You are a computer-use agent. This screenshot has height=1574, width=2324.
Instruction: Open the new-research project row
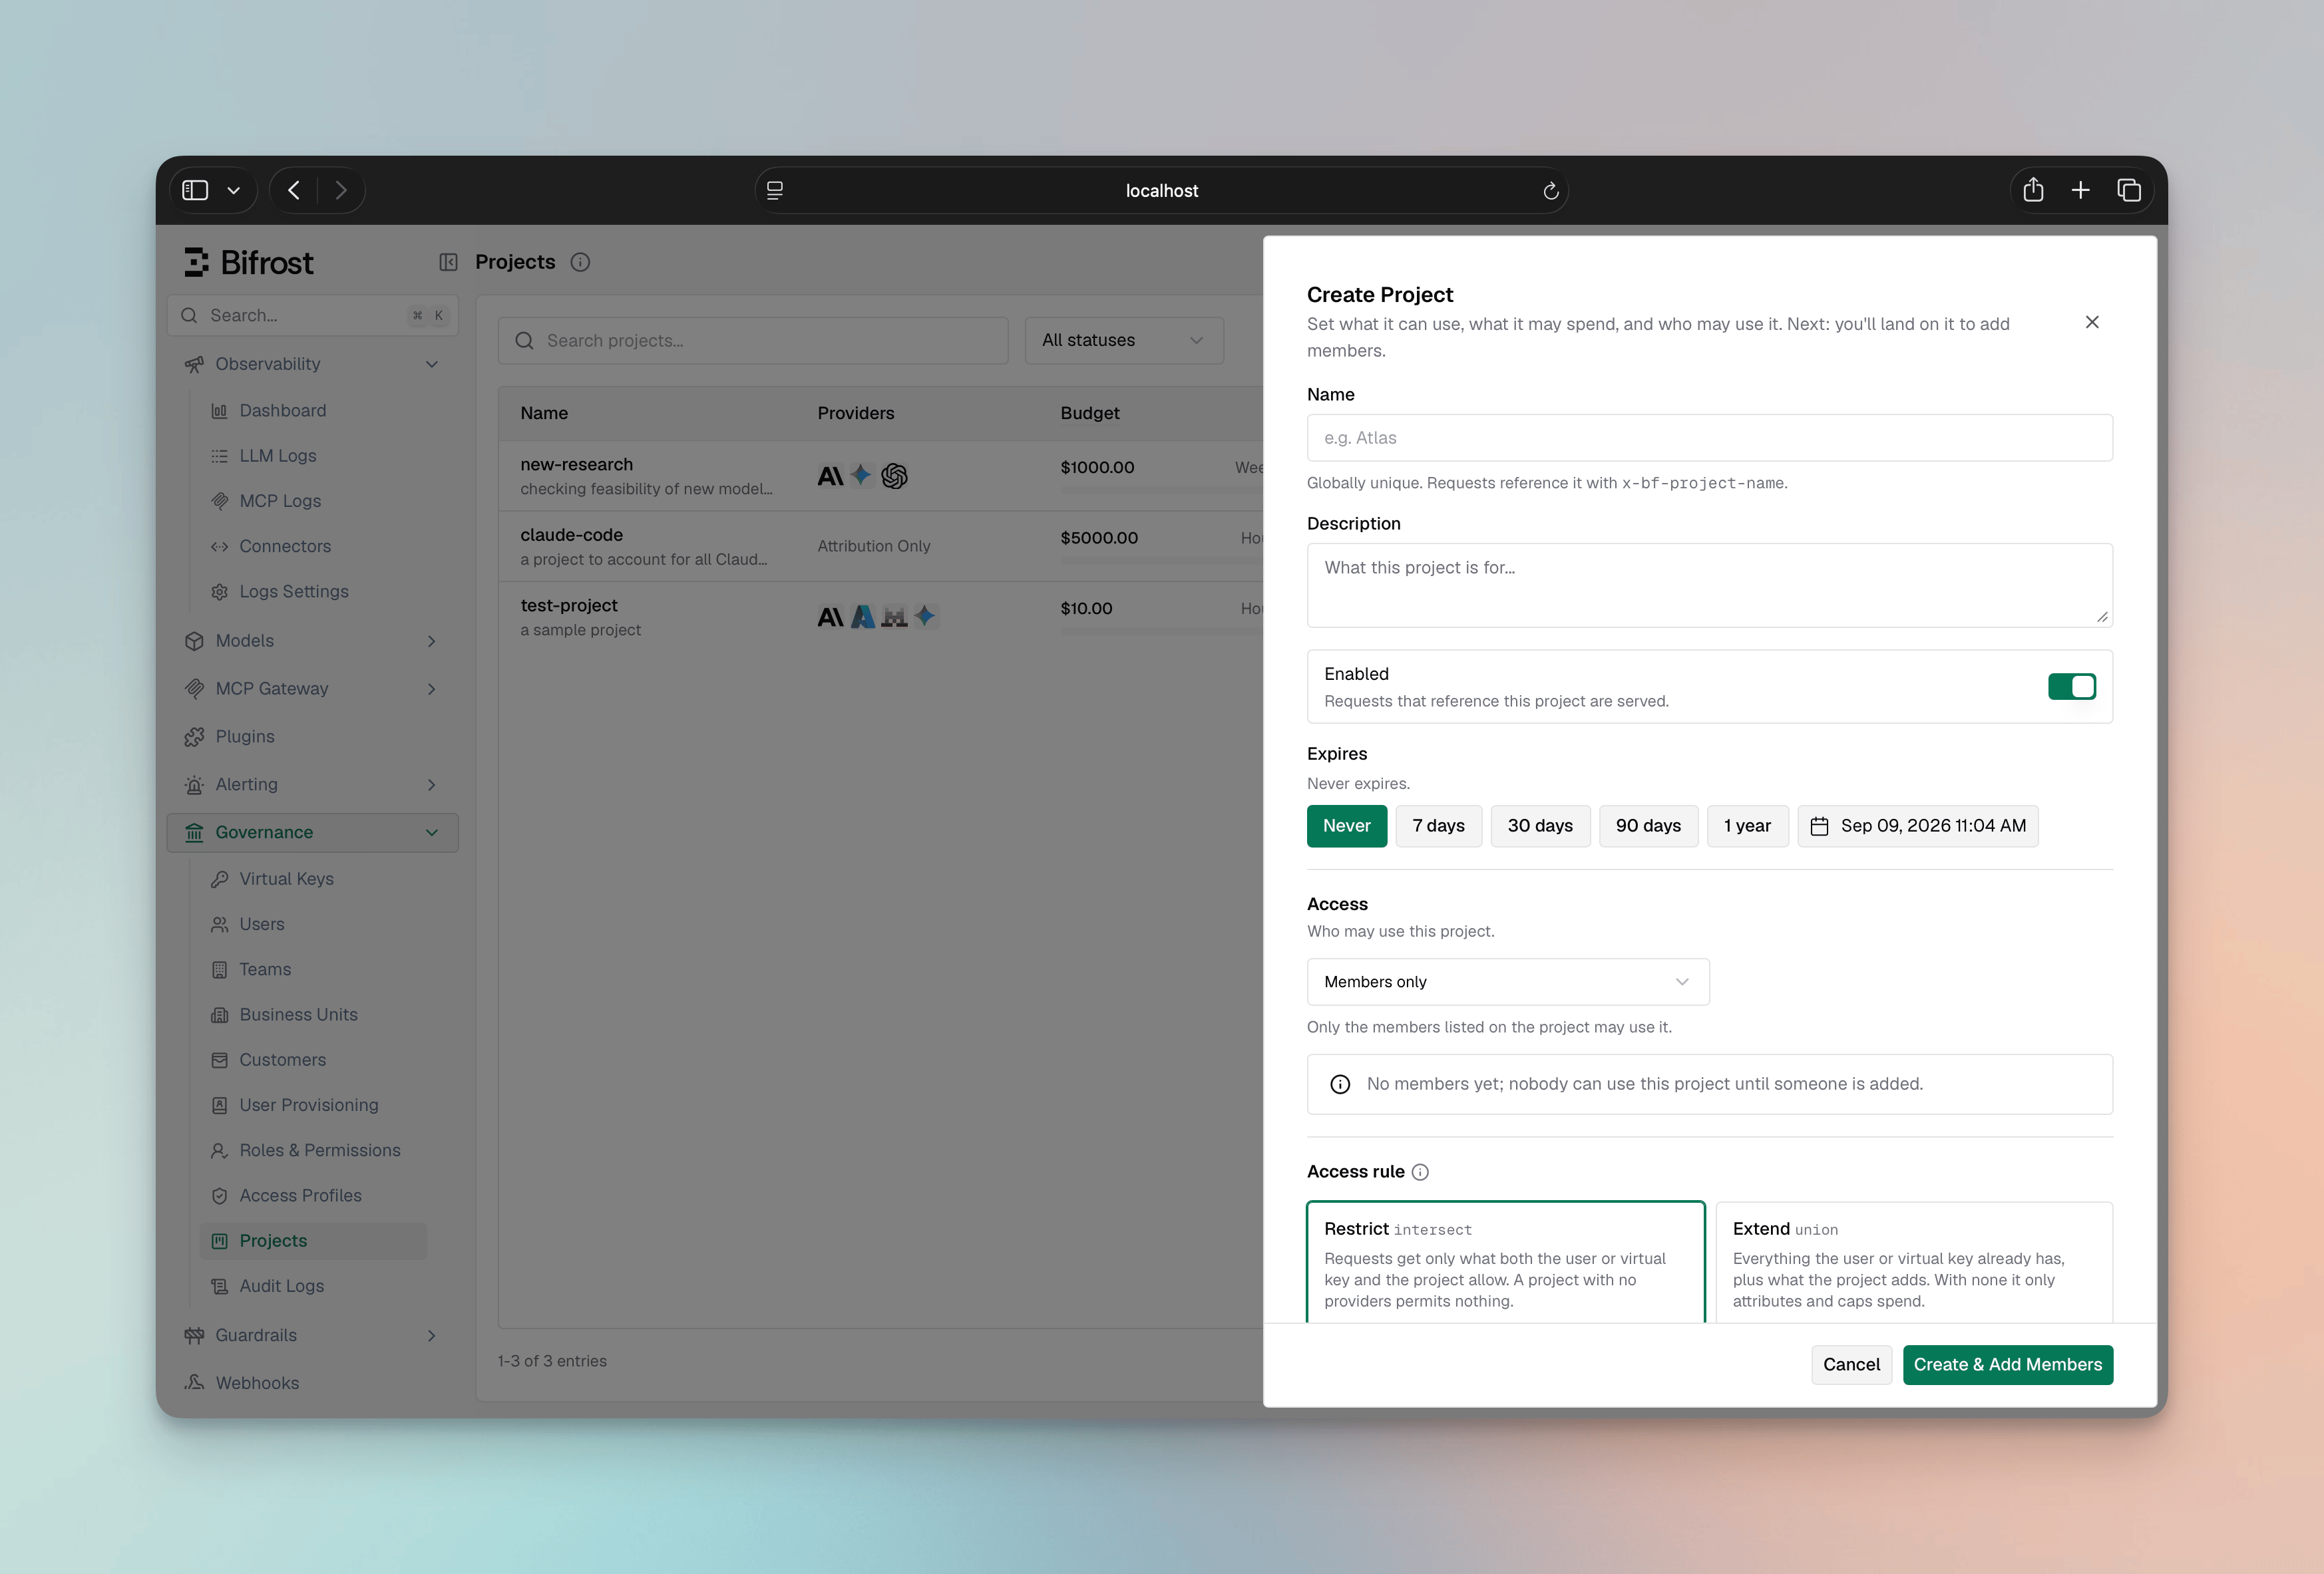coord(881,476)
